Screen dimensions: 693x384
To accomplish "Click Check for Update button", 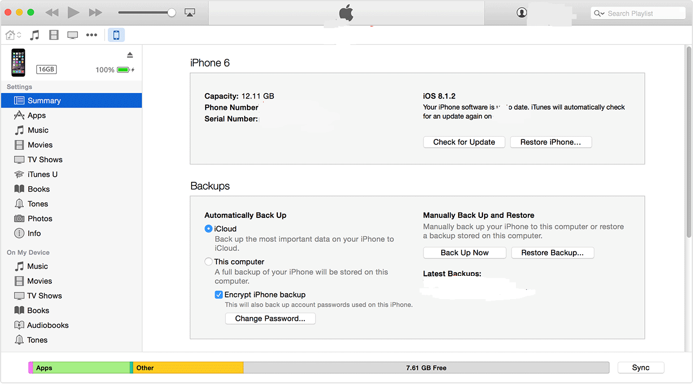I will coord(464,142).
